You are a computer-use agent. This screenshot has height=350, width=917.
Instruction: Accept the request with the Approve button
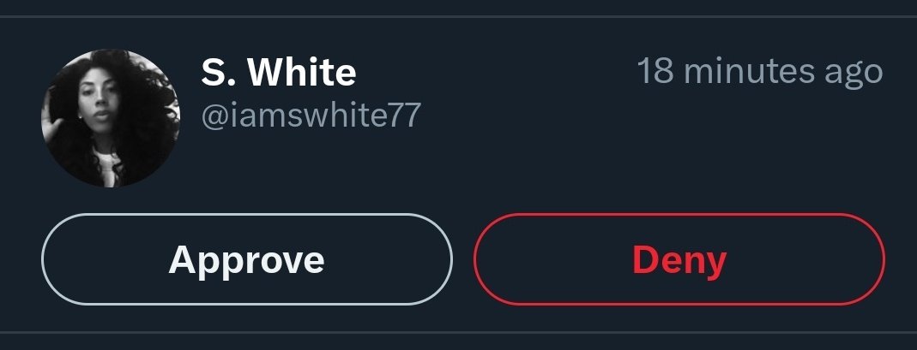247,259
